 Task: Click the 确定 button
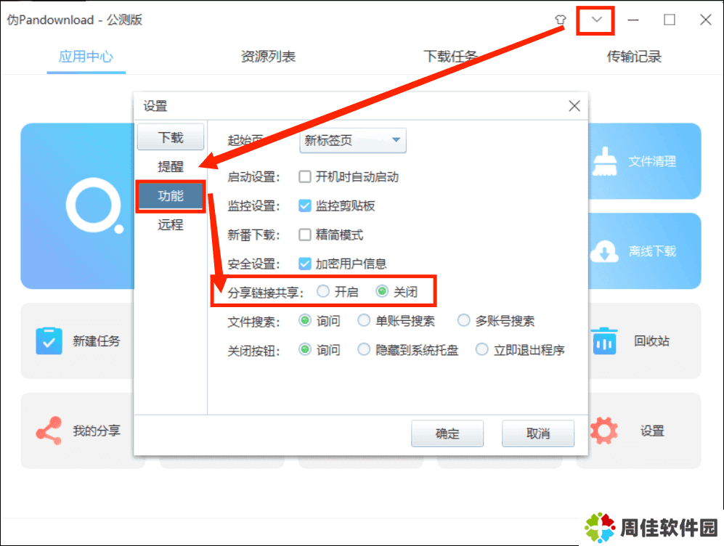[447, 433]
